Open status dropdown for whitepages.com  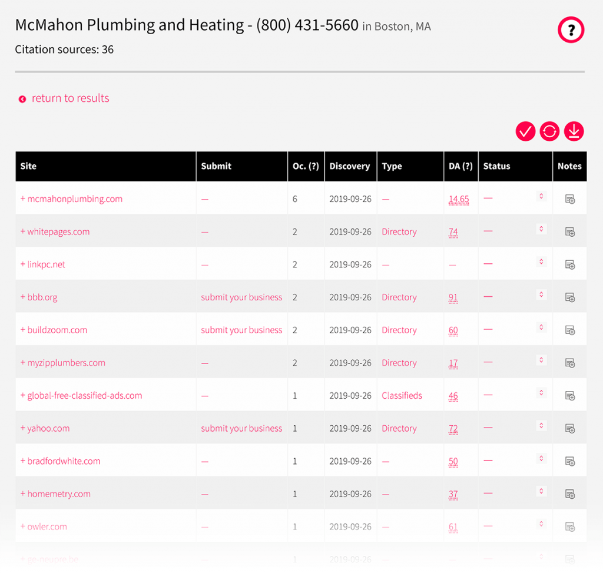click(x=541, y=229)
